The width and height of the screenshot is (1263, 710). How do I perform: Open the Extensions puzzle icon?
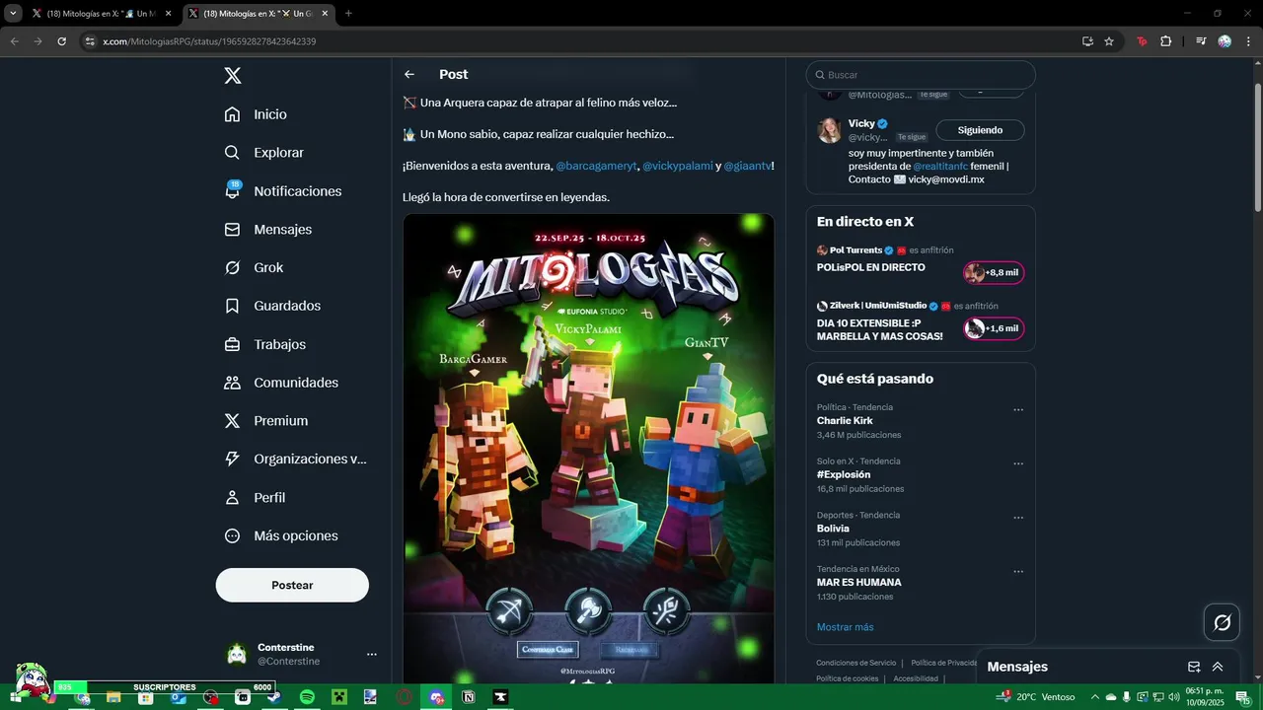pos(1166,41)
